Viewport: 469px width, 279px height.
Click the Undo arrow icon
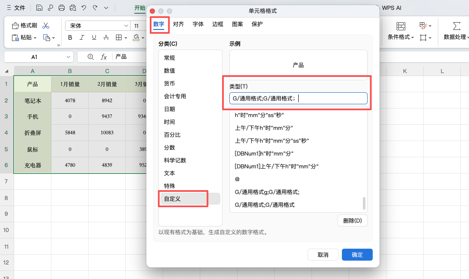[83, 7]
